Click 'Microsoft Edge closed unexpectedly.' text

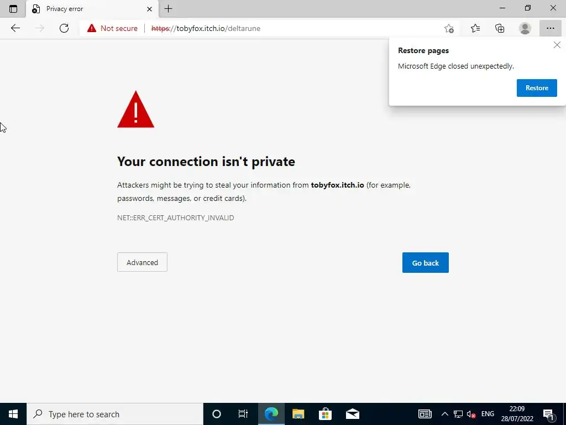[455, 66]
